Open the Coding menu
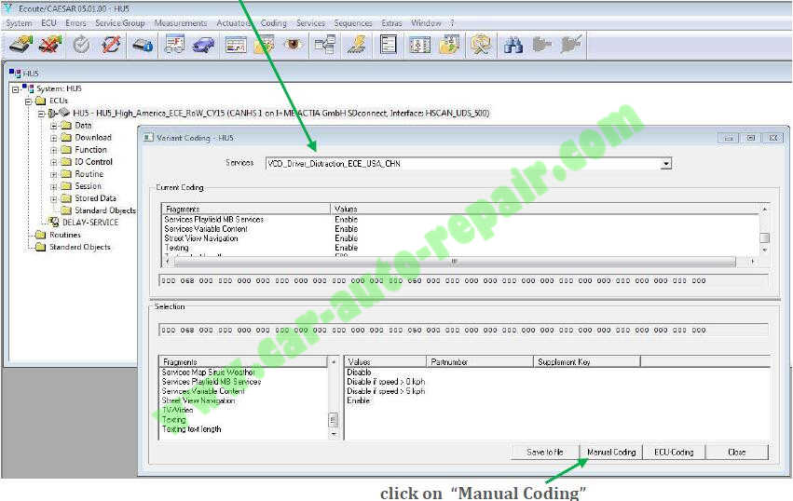The width and height of the screenshot is (793, 501). tap(274, 23)
